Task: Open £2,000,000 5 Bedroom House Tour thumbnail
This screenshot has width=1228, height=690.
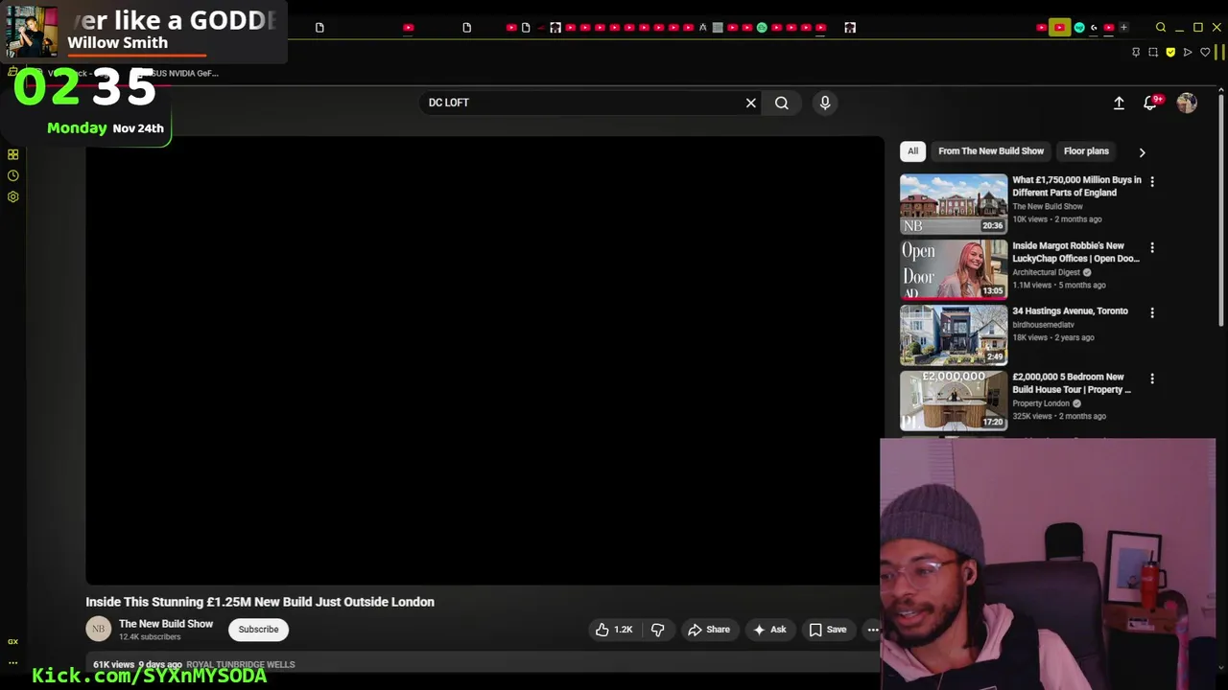Action: point(954,401)
